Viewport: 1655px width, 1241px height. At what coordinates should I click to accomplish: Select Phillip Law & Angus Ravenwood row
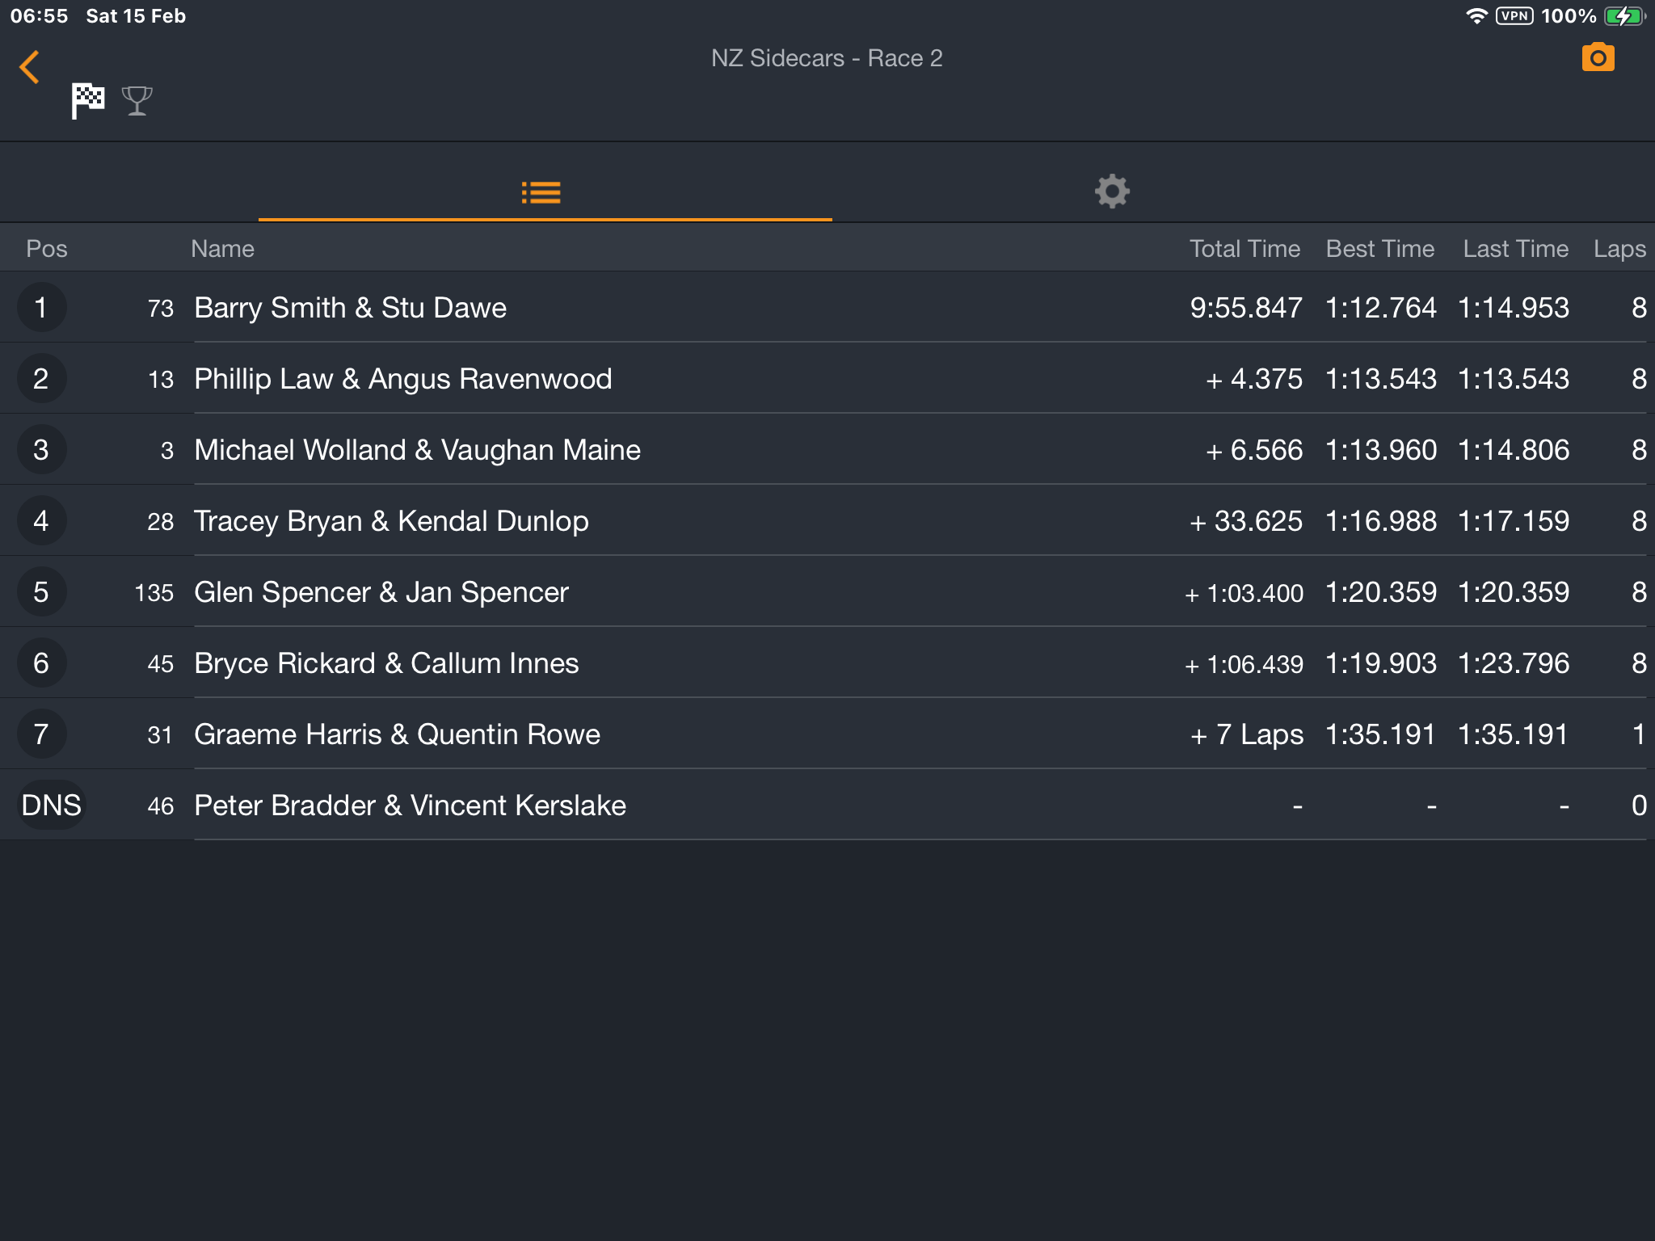pos(827,378)
